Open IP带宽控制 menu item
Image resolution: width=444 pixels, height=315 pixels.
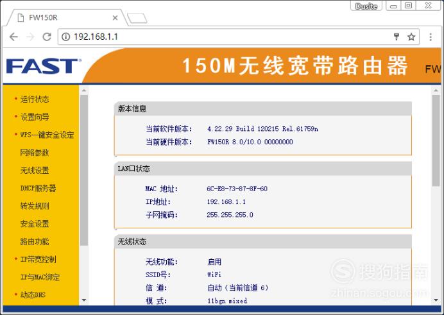pos(38,259)
